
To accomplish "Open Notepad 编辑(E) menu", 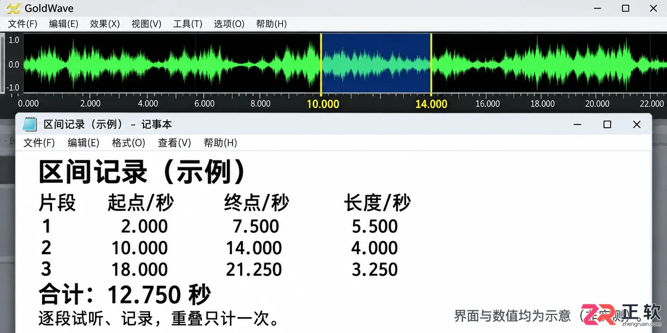I will tap(83, 143).
